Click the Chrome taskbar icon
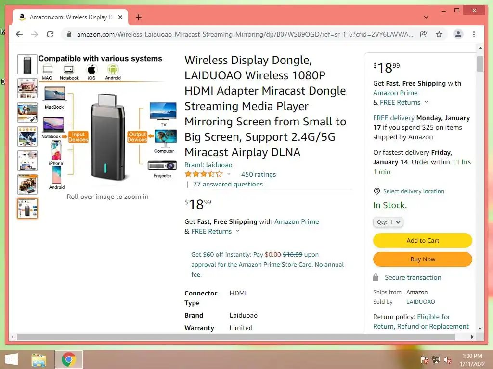This screenshot has height=369, width=493. [68, 359]
